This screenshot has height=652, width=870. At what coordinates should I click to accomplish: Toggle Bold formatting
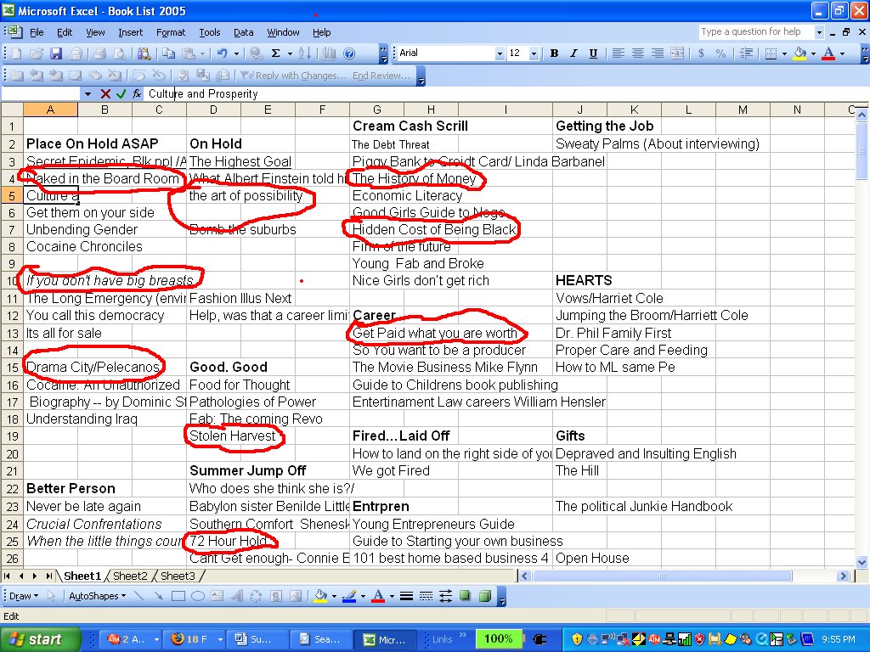click(554, 53)
